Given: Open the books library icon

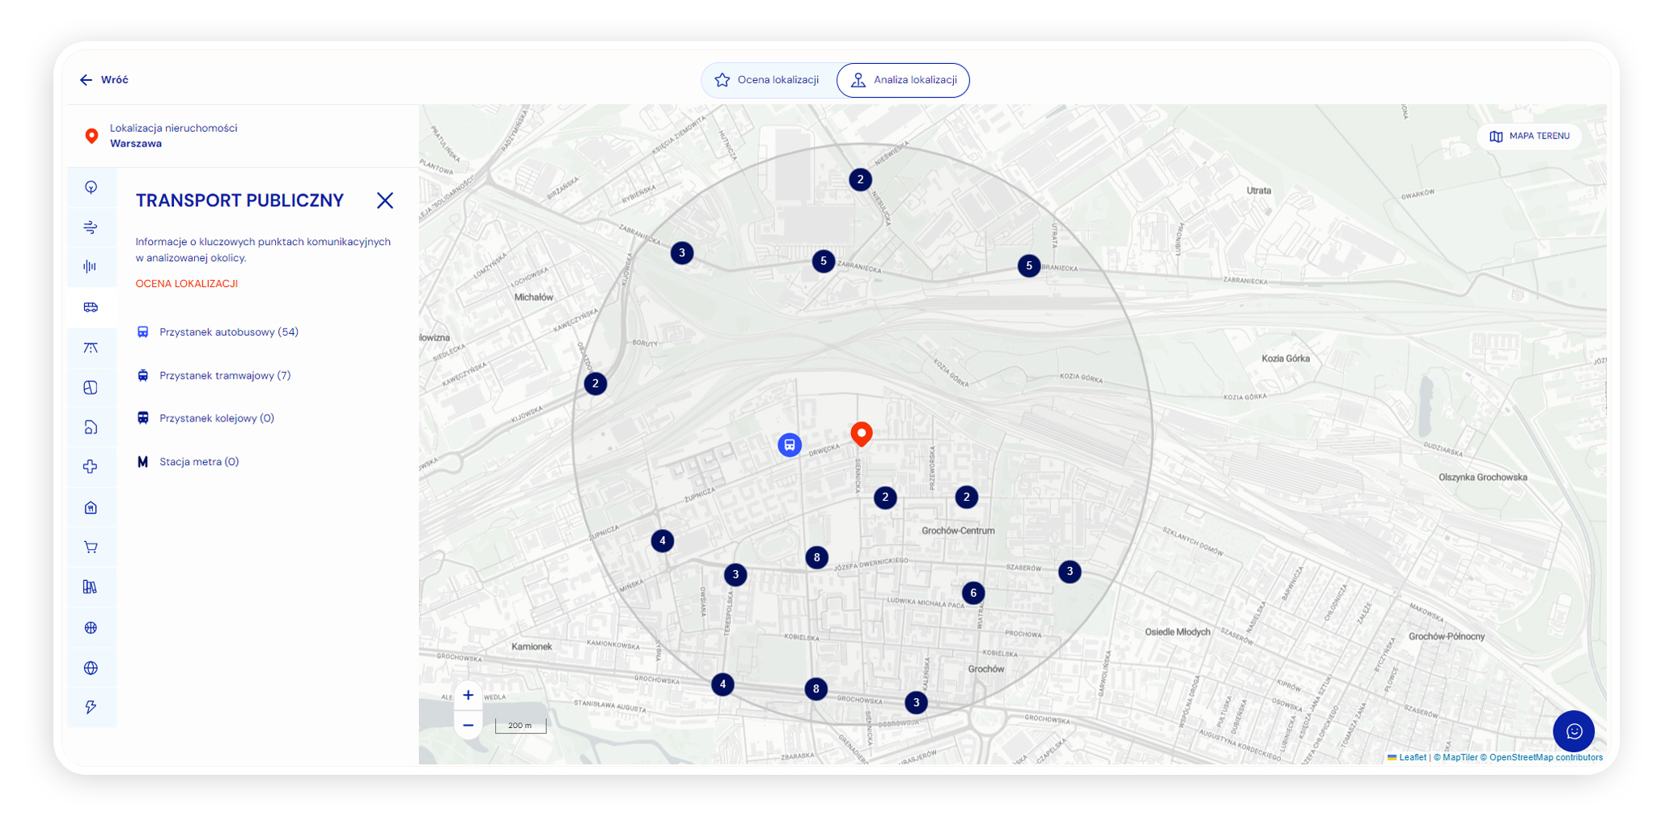Looking at the screenshot, I should coord(91,587).
